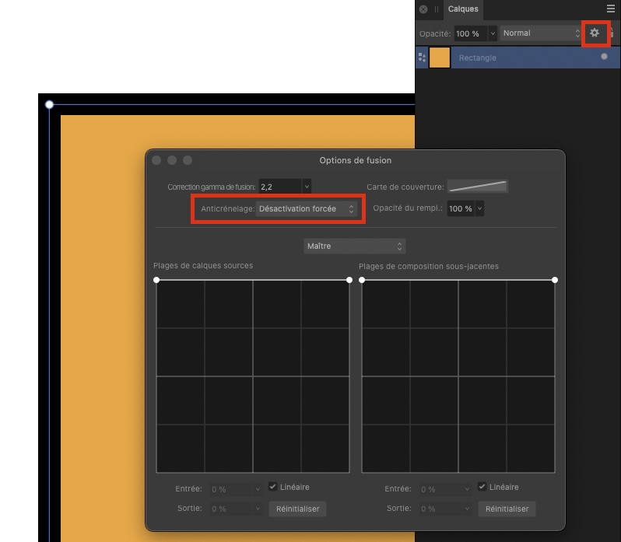This screenshot has width=621, height=542.
Task: Click inside underlying composition ranges graph
Action: point(458,376)
